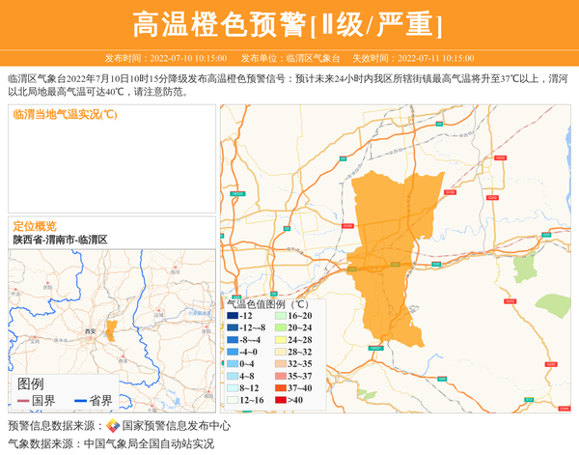Click the 中国气象局全国自动站实况 source text

pyautogui.click(x=149, y=443)
